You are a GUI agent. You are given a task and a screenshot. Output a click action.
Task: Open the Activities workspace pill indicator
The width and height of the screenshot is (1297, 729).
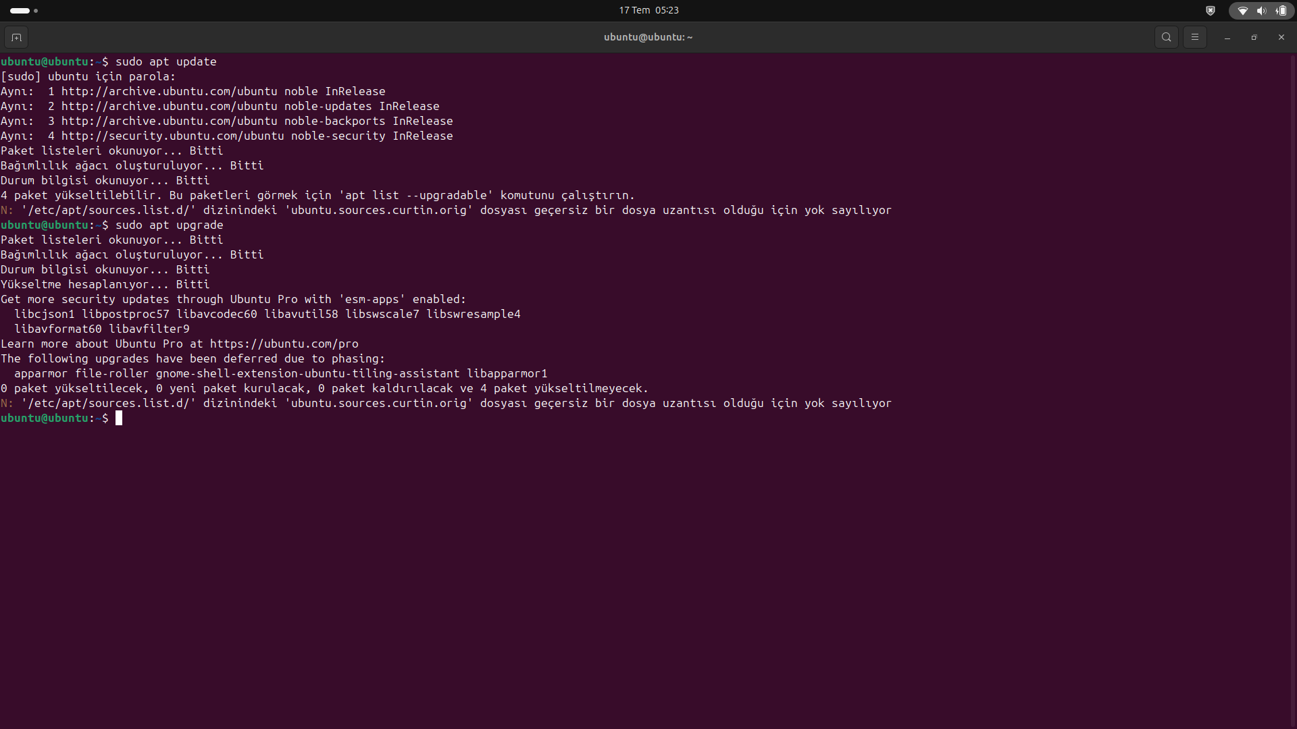pyautogui.click(x=20, y=10)
